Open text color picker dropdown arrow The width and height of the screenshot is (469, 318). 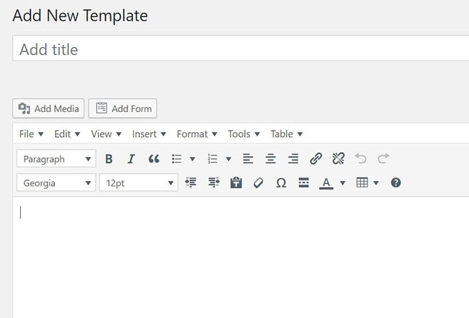coord(343,183)
